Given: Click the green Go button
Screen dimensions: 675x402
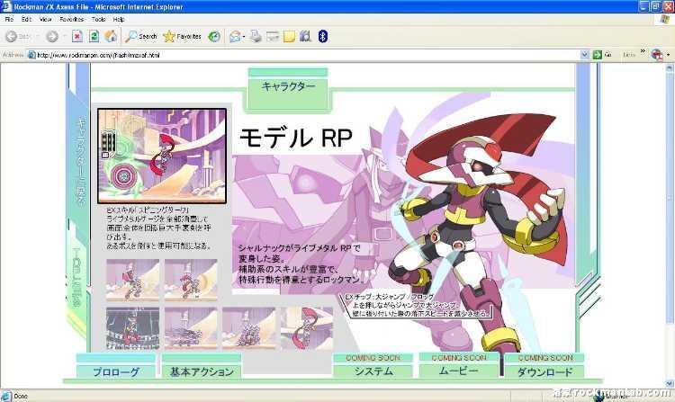Looking at the screenshot, I should click(602, 55).
